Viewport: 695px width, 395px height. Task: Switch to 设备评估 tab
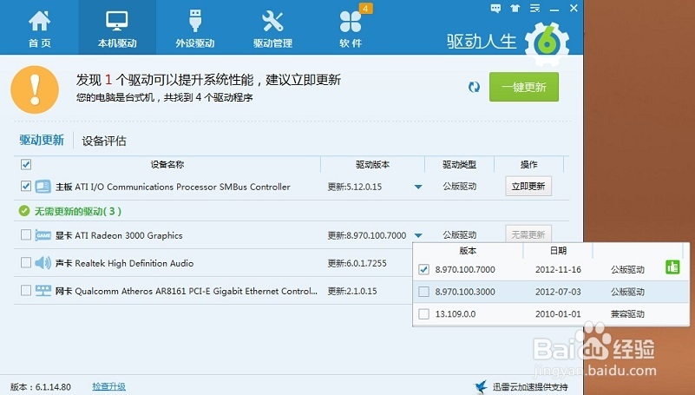(104, 141)
